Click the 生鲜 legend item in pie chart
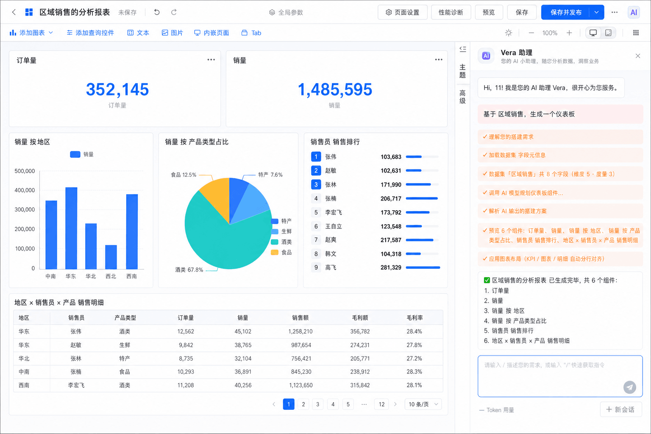Screen dimensions: 651x434 pyautogui.click(x=281, y=231)
